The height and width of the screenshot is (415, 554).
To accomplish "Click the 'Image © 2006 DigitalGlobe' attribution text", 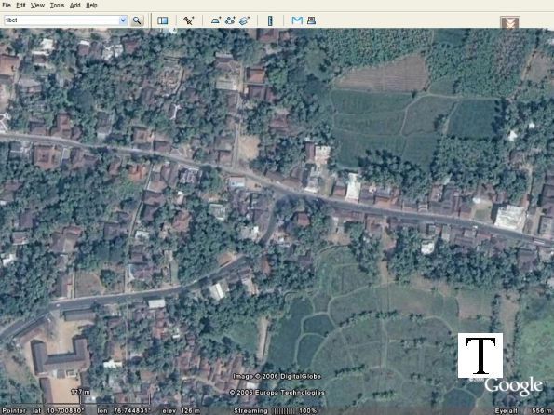I will coord(277,377).
